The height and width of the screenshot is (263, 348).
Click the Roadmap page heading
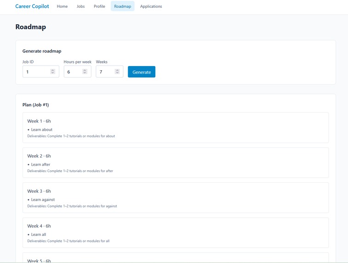click(31, 27)
